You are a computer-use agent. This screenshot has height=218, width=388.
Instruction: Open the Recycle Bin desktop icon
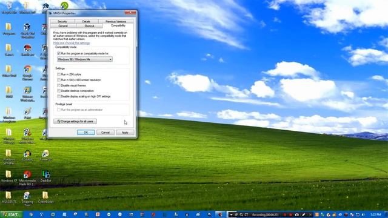(9, 7)
